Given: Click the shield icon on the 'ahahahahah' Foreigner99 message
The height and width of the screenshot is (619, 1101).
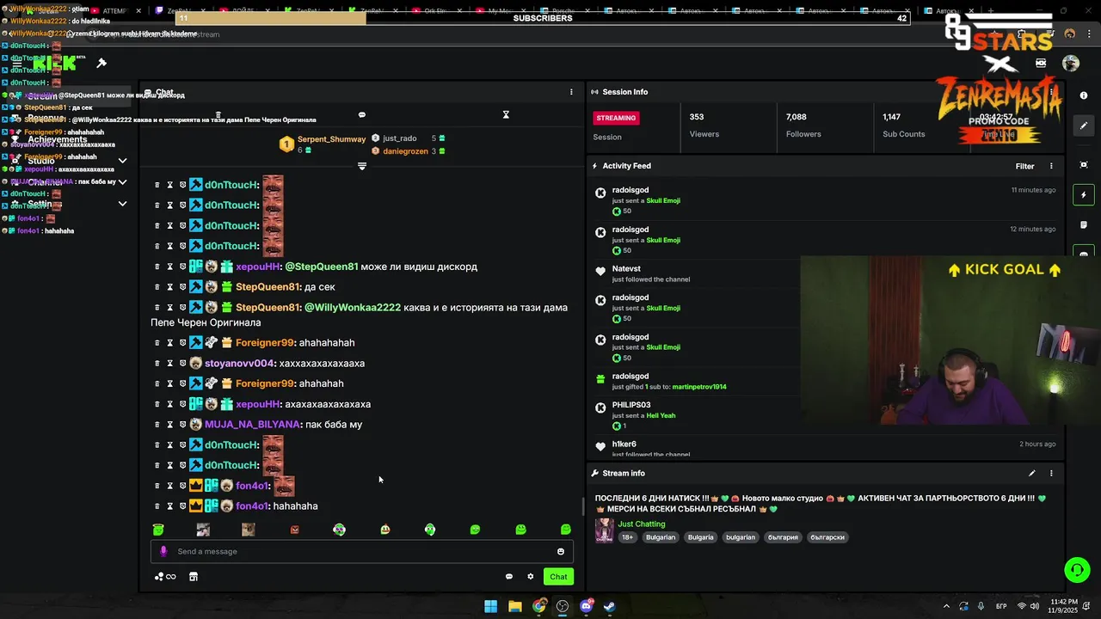Looking at the screenshot, I should pyautogui.click(x=182, y=342).
